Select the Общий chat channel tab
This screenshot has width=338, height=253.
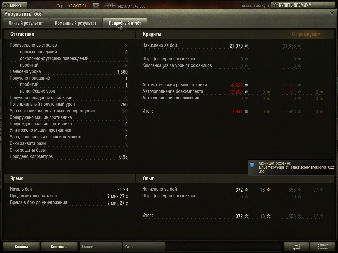[x=101, y=246]
